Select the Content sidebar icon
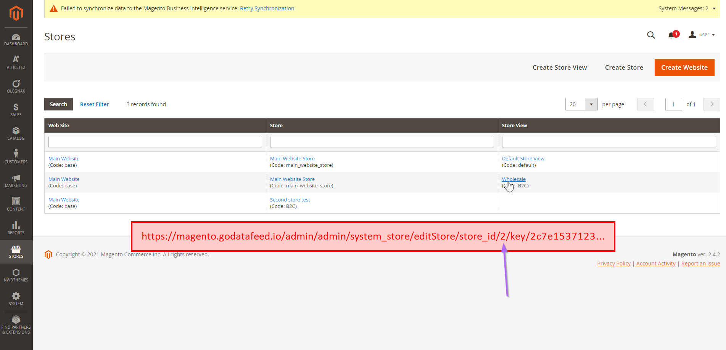Viewport: 726px width, 350px height. [16, 204]
